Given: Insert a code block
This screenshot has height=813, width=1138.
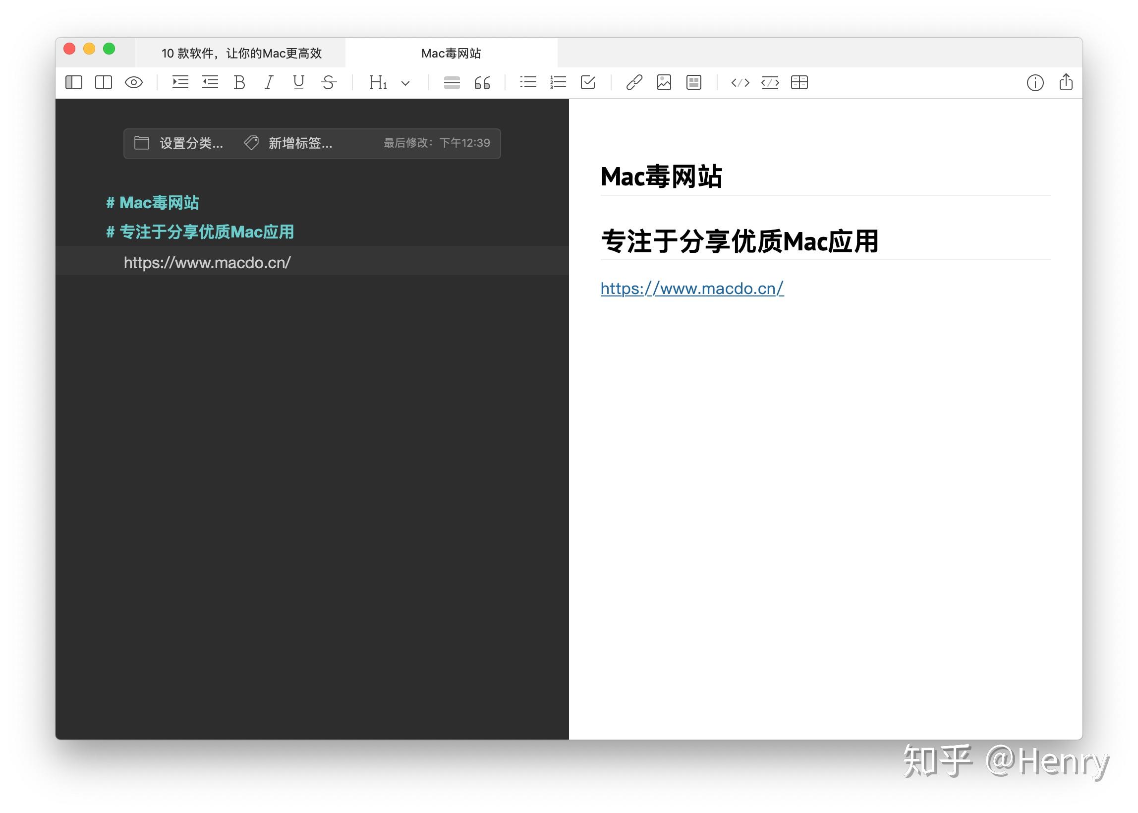Looking at the screenshot, I should (770, 83).
